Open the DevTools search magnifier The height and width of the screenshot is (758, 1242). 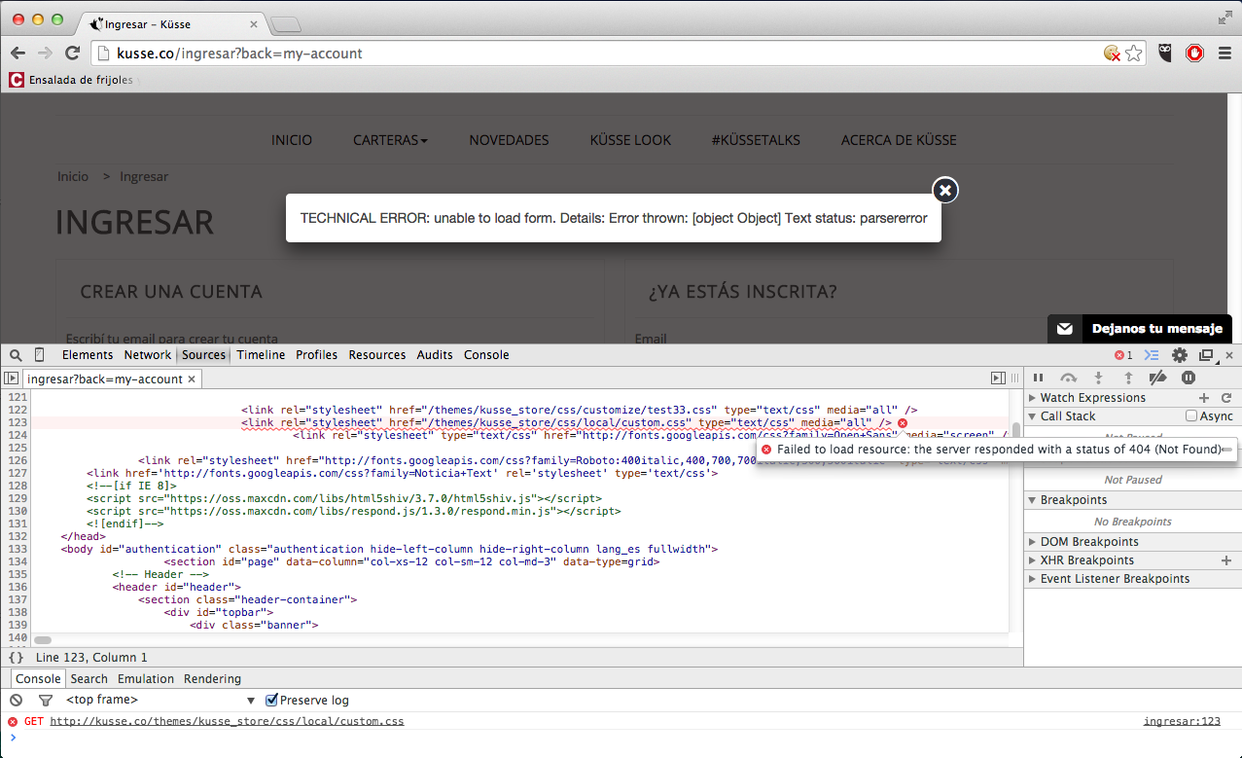point(16,355)
